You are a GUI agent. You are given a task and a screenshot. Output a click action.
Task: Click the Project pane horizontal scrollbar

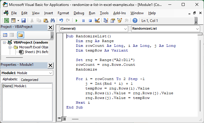click(14, 57)
